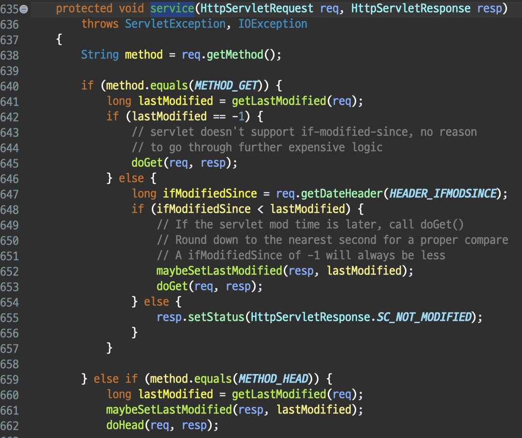Viewport: 522px width, 438px height.
Task: Click the HttpServletRequest parameter type
Action: pos(257,8)
